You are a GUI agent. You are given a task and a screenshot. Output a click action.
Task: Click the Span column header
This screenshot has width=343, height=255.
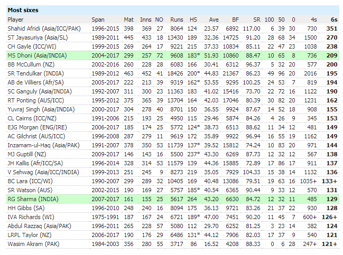(98, 20)
